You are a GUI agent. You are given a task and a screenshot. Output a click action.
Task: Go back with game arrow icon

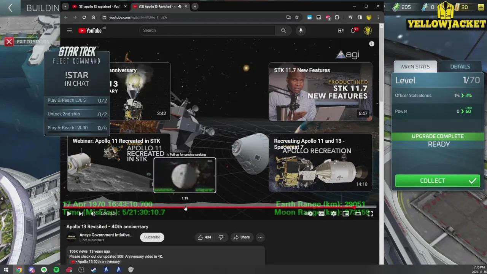click(10, 8)
